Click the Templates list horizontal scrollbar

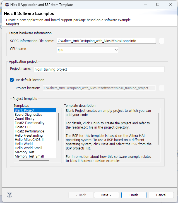(x=34, y=160)
